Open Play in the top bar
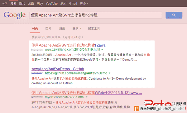 [40, 3]
